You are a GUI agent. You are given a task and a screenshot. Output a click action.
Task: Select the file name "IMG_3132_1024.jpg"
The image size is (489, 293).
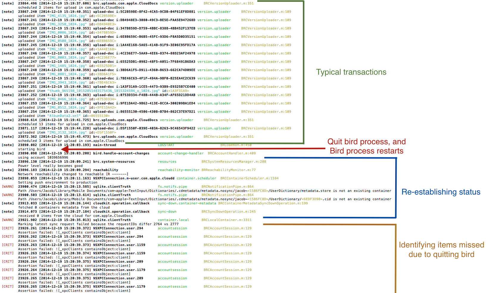coord(67,133)
